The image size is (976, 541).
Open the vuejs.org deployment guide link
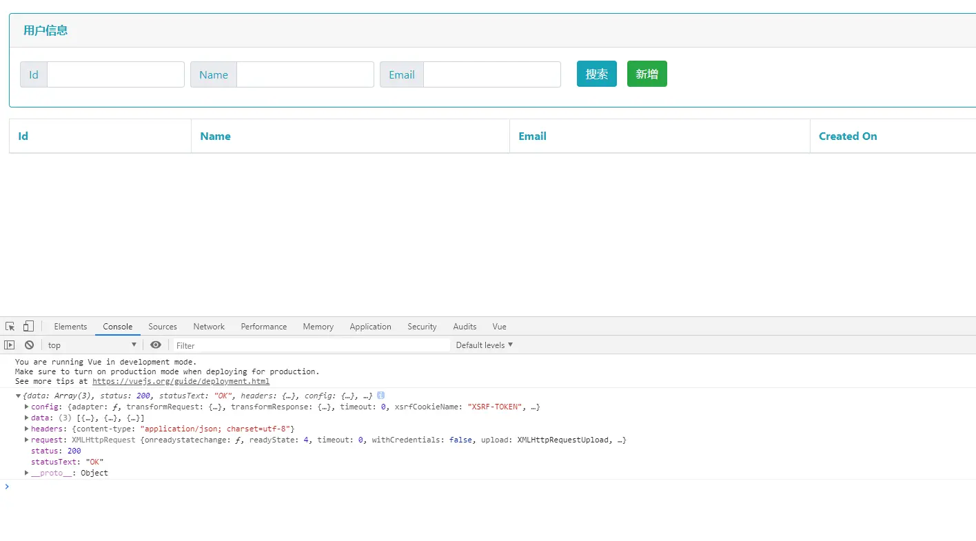[x=181, y=381]
